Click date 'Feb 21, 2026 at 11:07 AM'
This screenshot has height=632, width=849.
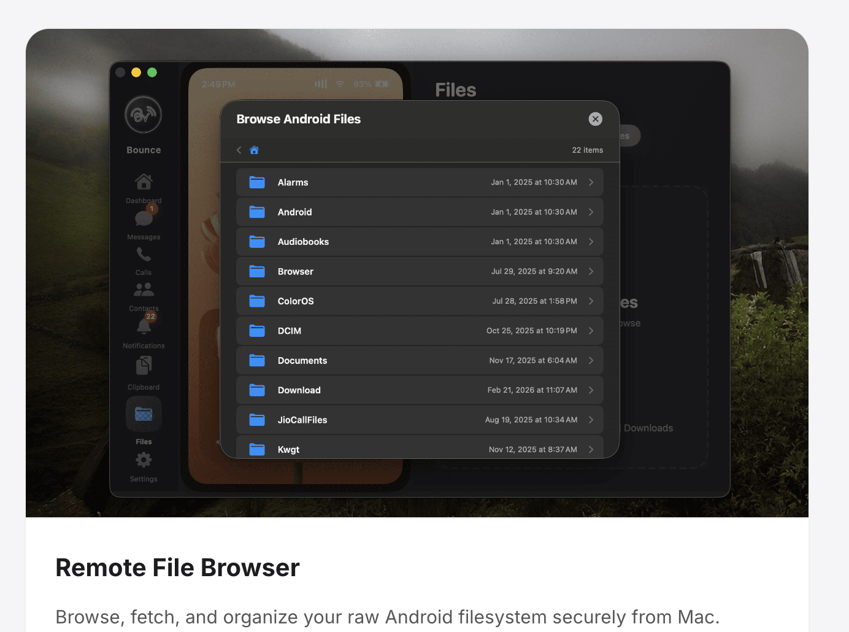(x=532, y=390)
